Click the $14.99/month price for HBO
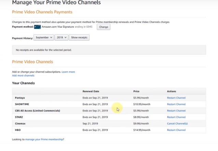 [142, 130]
